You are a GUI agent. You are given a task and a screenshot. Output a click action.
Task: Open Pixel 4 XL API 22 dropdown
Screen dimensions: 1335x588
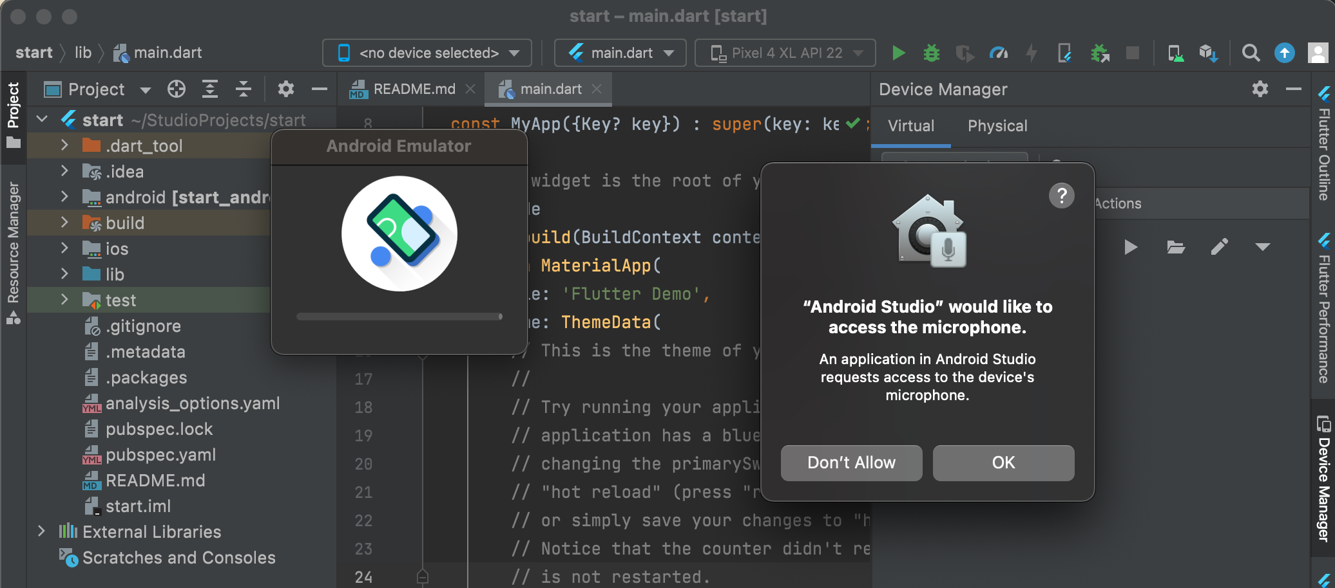tap(785, 53)
